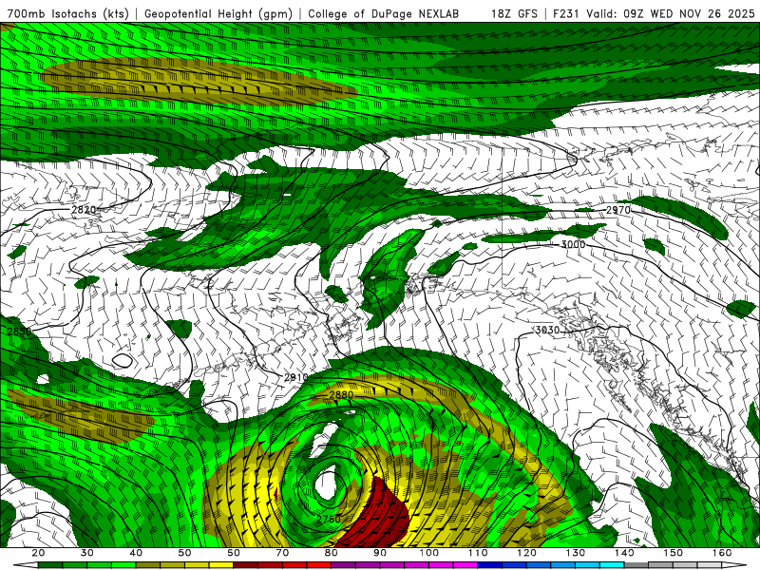Click the 160 value on the color scale
The height and width of the screenshot is (570, 760).
[x=722, y=553]
